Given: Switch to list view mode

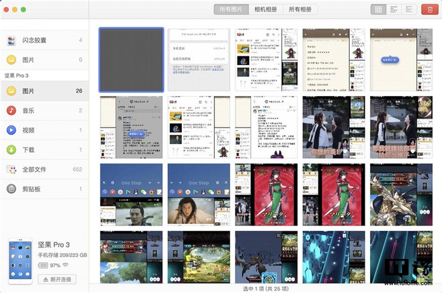Looking at the screenshot, I should tap(409, 9).
